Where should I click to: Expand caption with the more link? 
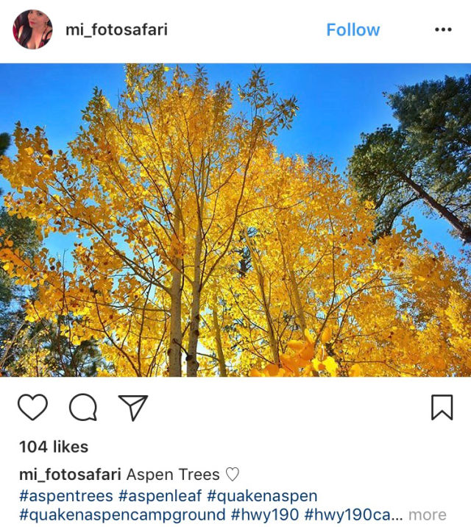428,514
